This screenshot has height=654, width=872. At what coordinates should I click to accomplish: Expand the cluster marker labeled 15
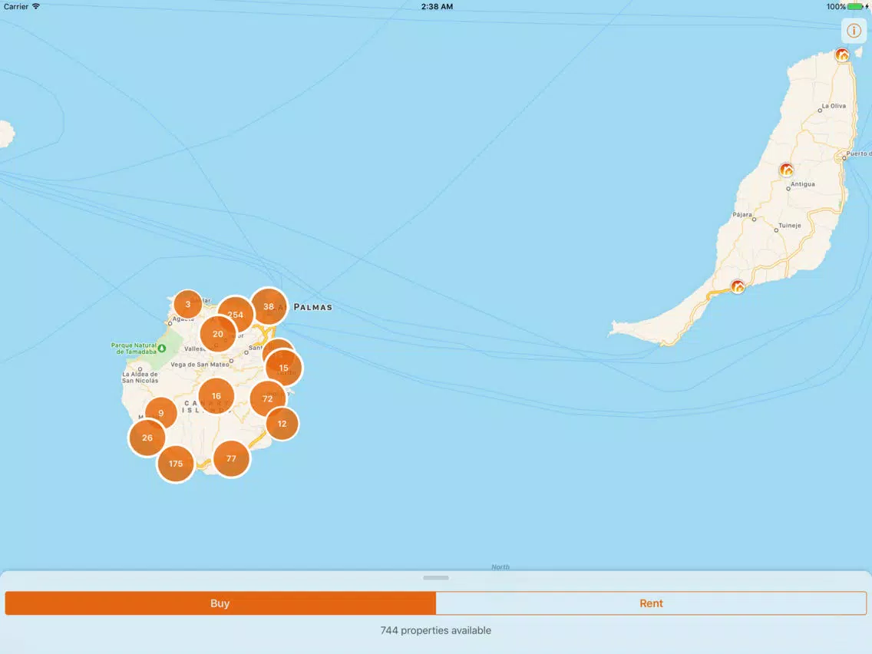point(284,368)
